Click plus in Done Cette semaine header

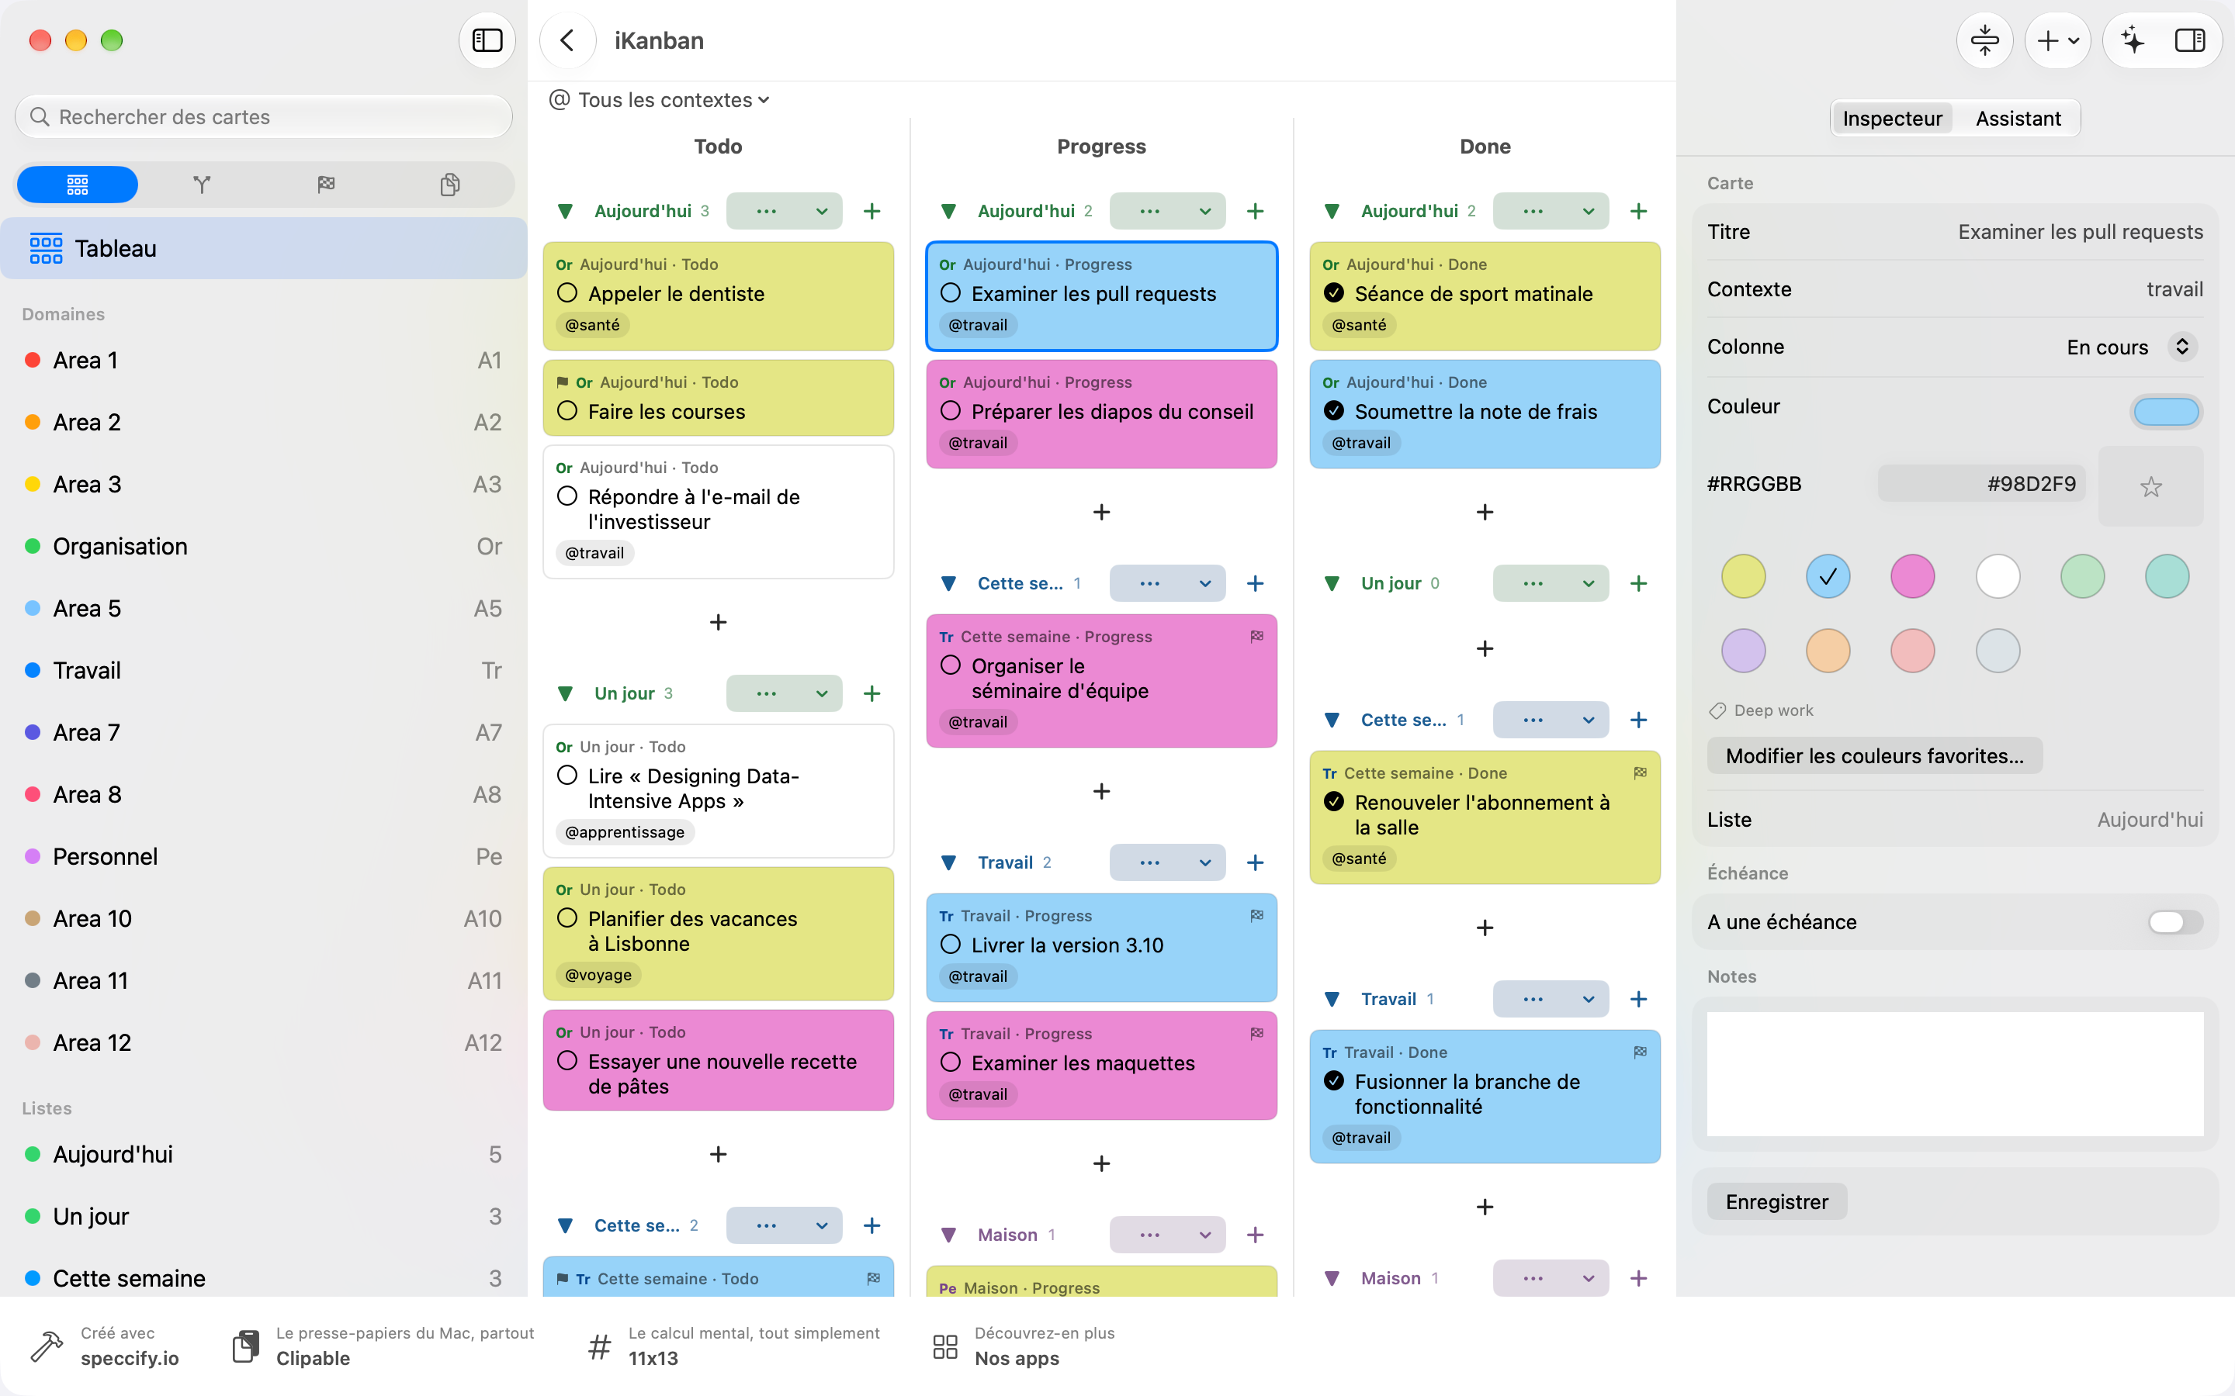[1637, 720]
